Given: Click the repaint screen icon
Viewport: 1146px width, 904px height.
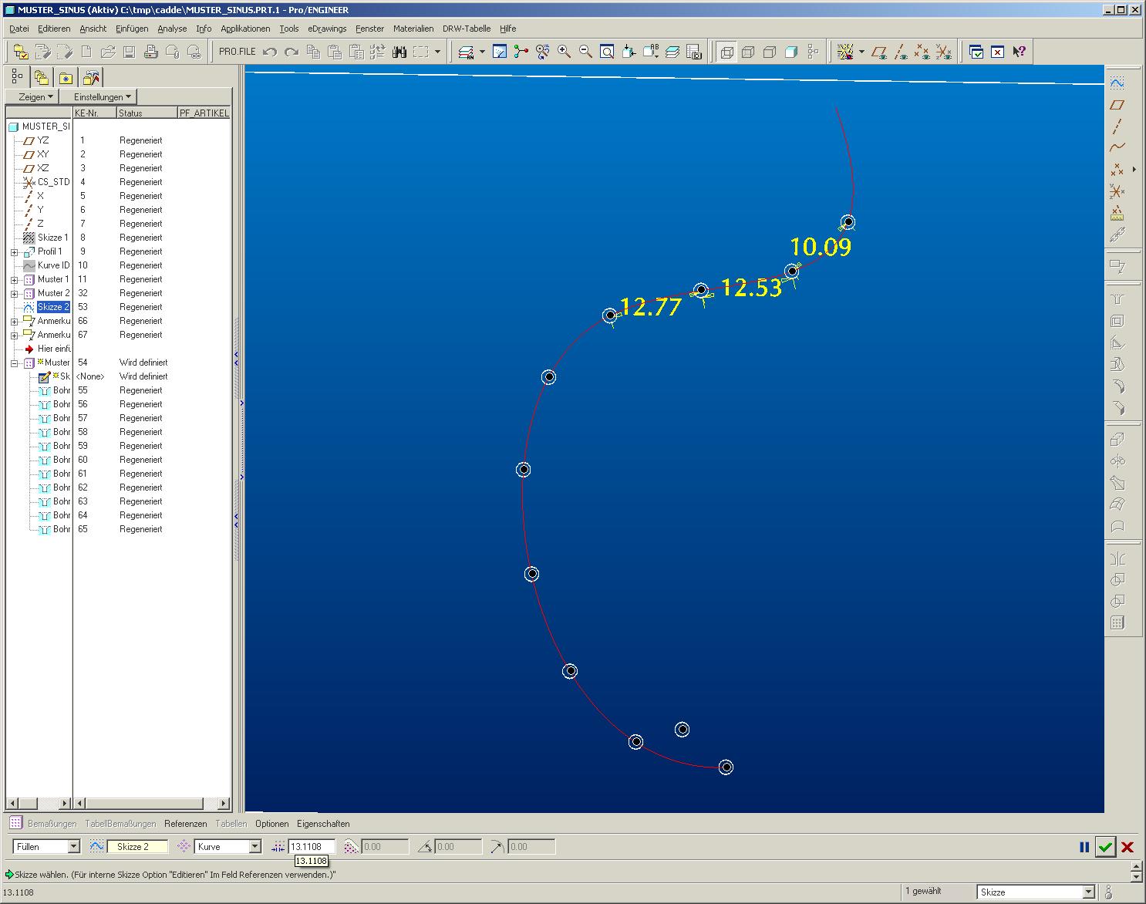Looking at the screenshot, I should [x=500, y=52].
